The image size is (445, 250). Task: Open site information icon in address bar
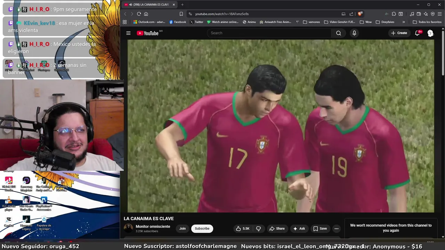190,14
